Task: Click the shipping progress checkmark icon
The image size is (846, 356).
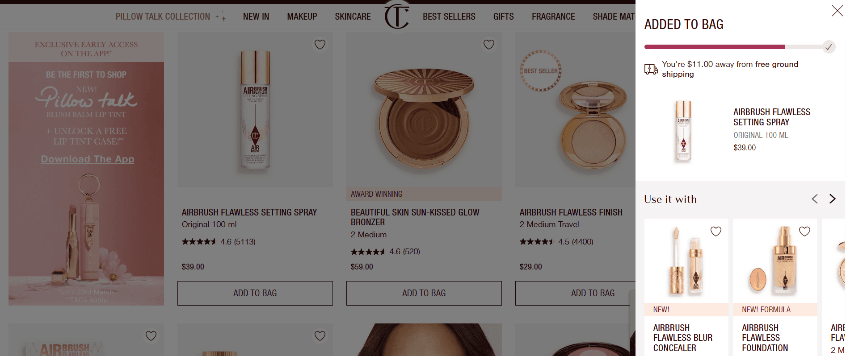Action: pos(829,47)
